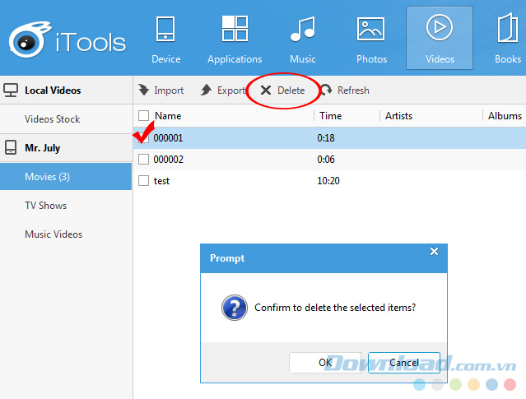Open the Applications grid icon

coord(235,30)
